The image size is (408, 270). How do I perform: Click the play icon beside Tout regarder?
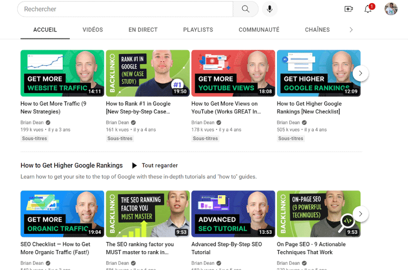(x=134, y=166)
